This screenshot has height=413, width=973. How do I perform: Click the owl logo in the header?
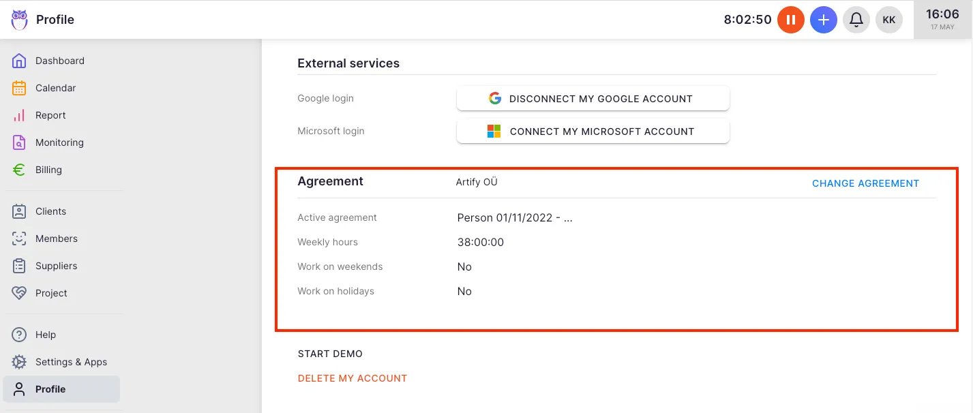click(20, 19)
